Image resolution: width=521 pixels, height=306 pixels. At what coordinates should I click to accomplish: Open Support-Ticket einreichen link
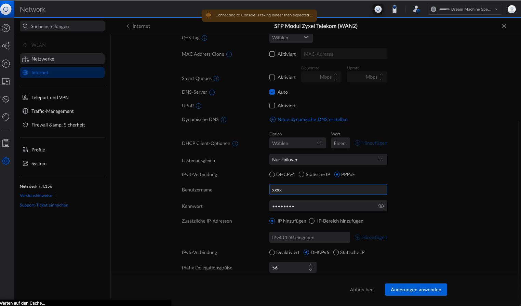point(44,205)
